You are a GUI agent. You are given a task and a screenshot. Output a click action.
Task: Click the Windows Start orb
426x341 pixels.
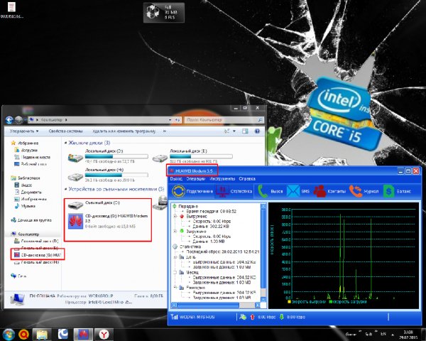point(9,334)
